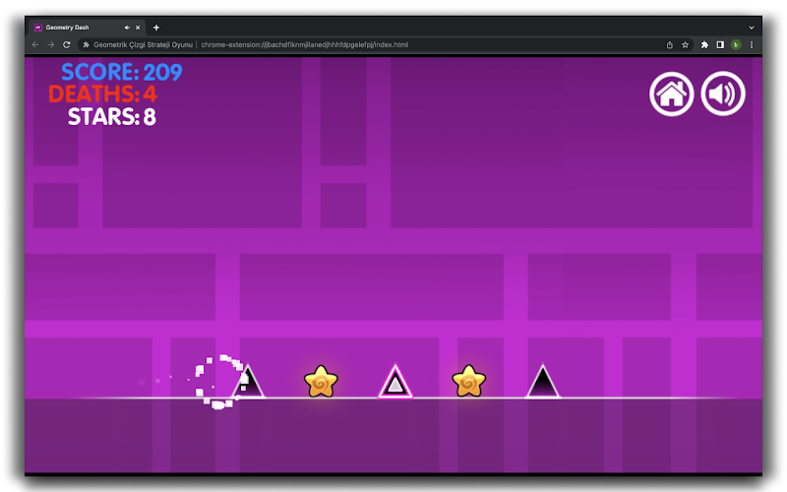The width and height of the screenshot is (787, 492).
Task: Mute the game sound via speaker icon
Action: tap(723, 93)
